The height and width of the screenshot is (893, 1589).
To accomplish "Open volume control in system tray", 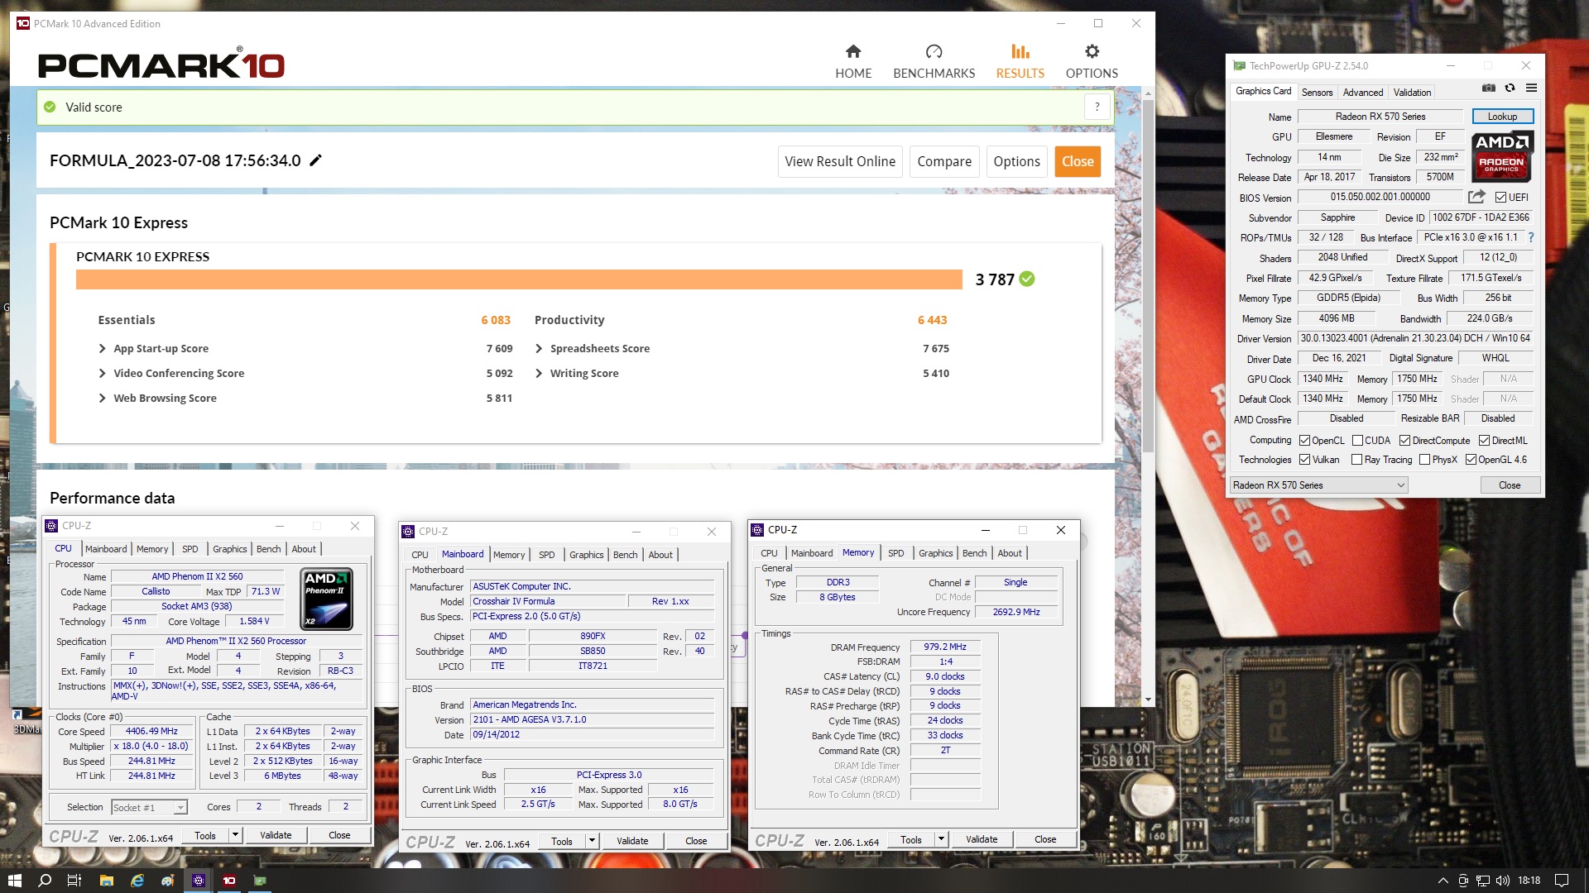I will [1502, 881].
